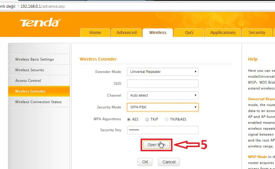Open Wireless Basic Settings in sidebar
Image resolution: width=275 pixels, height=169 pixels.
pyautogui.click(x=35, y=59)
